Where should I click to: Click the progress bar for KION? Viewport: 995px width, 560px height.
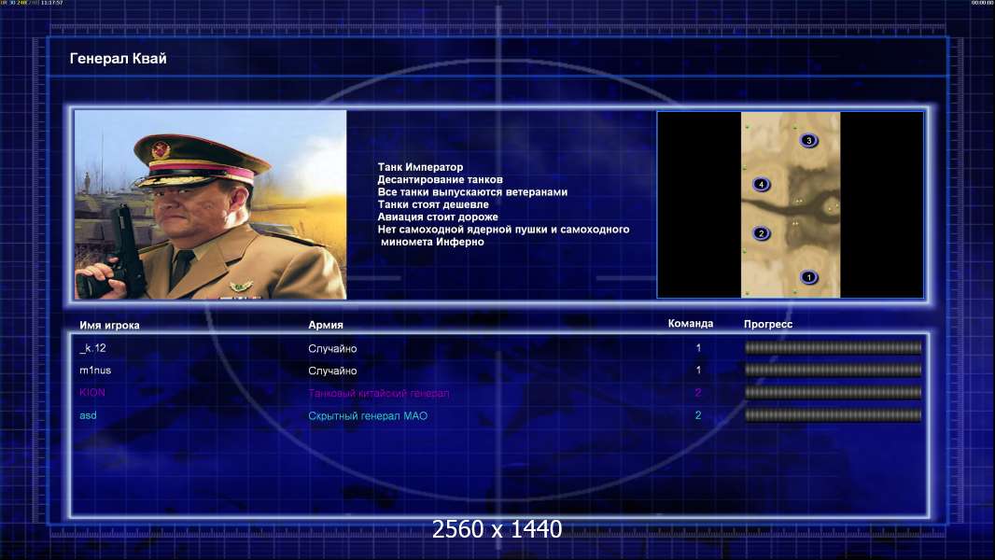(x=833, y=393)
